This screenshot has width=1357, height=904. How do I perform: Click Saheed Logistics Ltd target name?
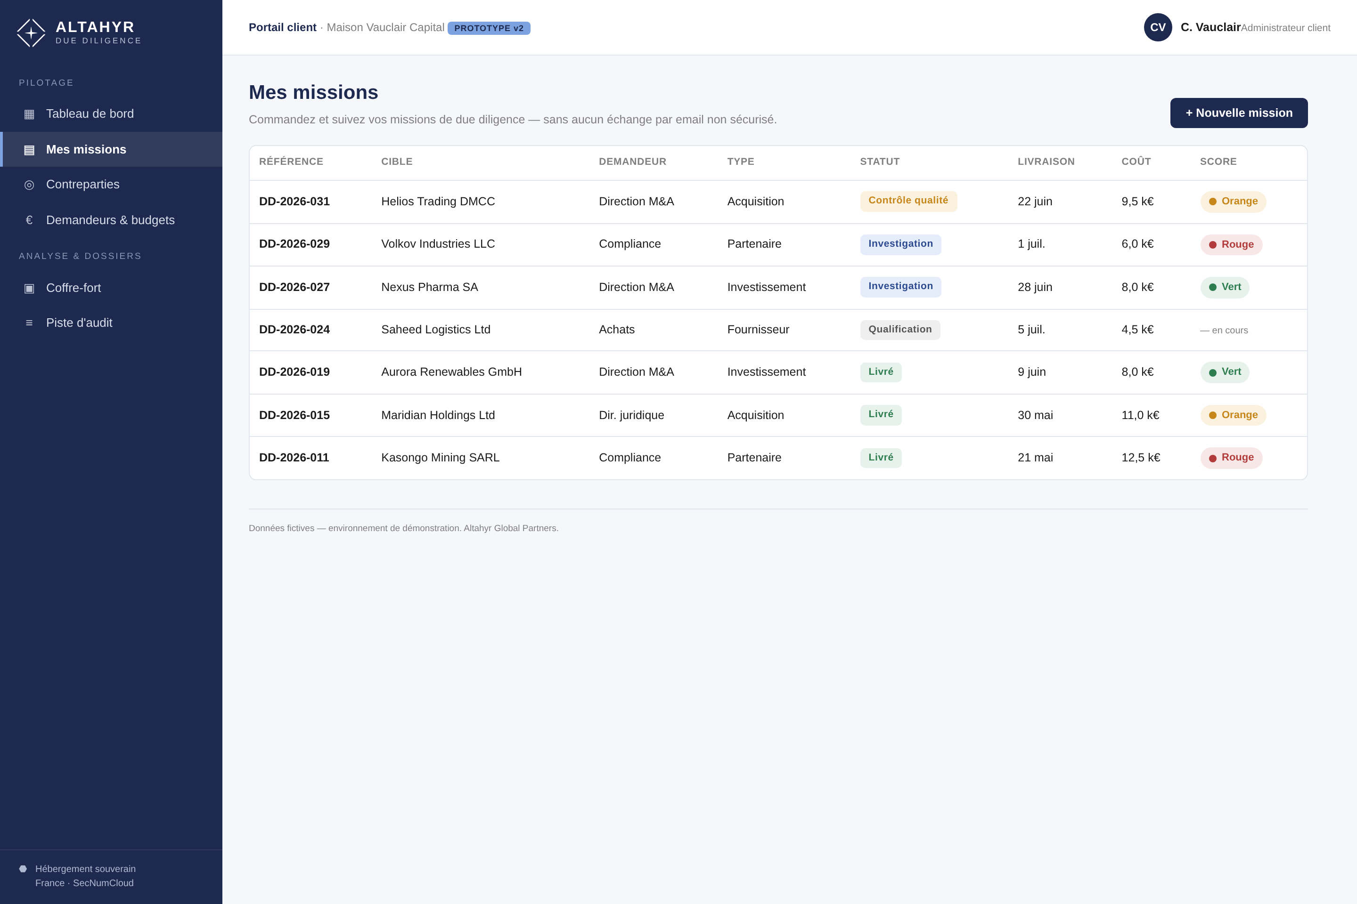(x=435, y=329)
